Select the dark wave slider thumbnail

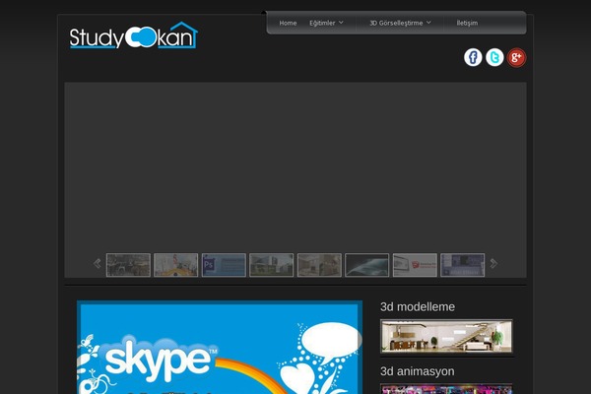click(x=366, y=265)
